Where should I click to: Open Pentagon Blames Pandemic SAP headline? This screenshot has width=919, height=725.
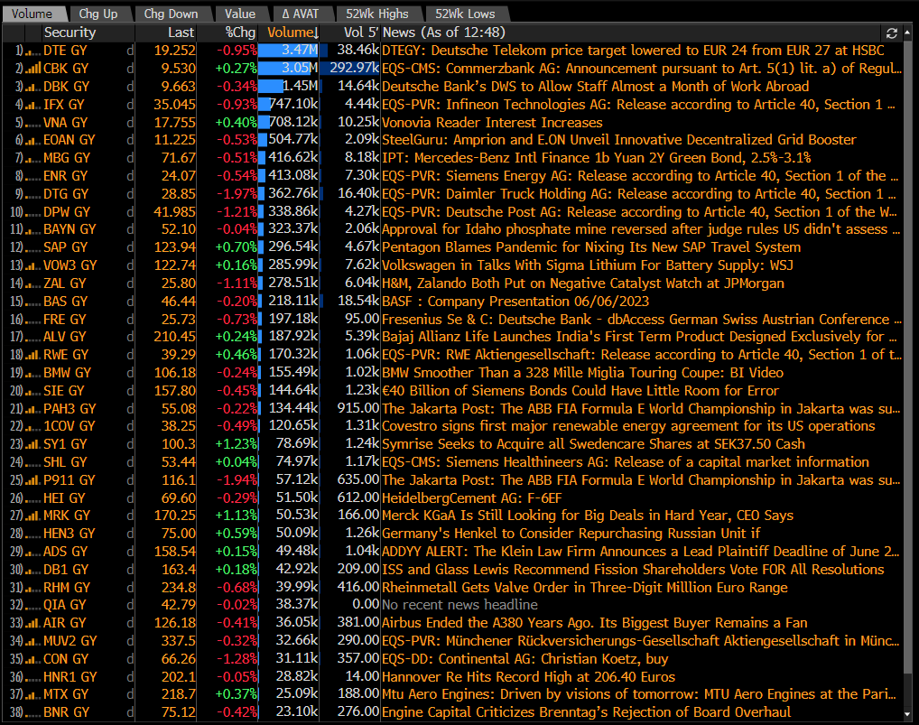591,247
